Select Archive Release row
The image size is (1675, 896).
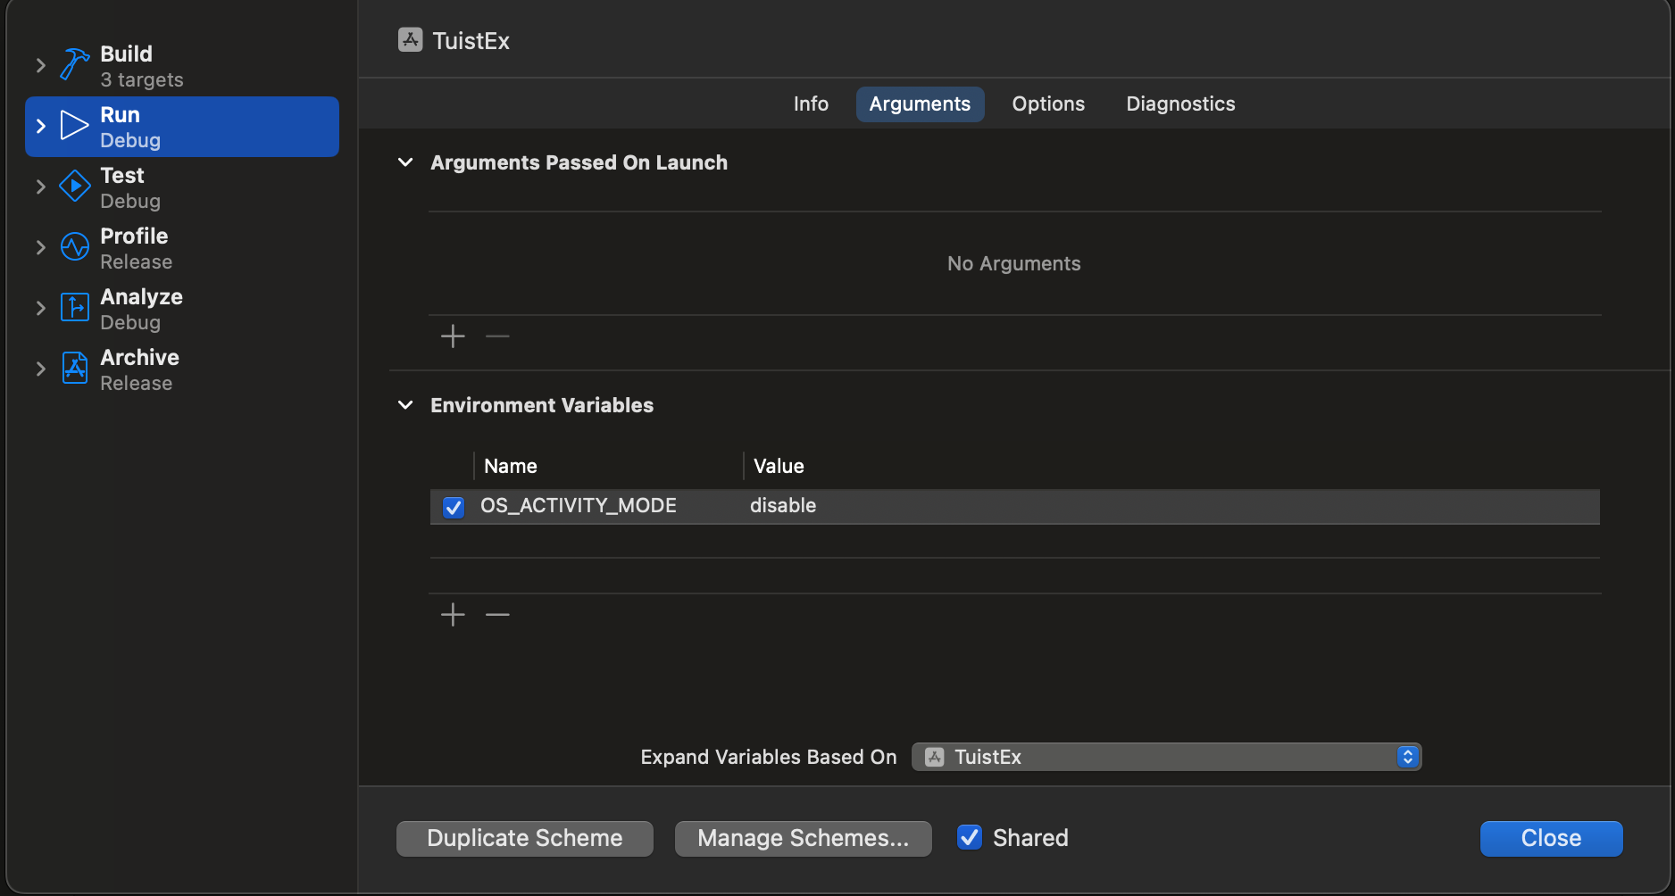click(x=182, y=369)
